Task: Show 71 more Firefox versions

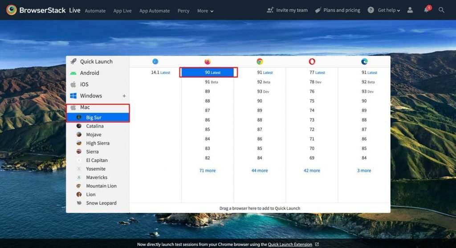Action: pos(208,171)
